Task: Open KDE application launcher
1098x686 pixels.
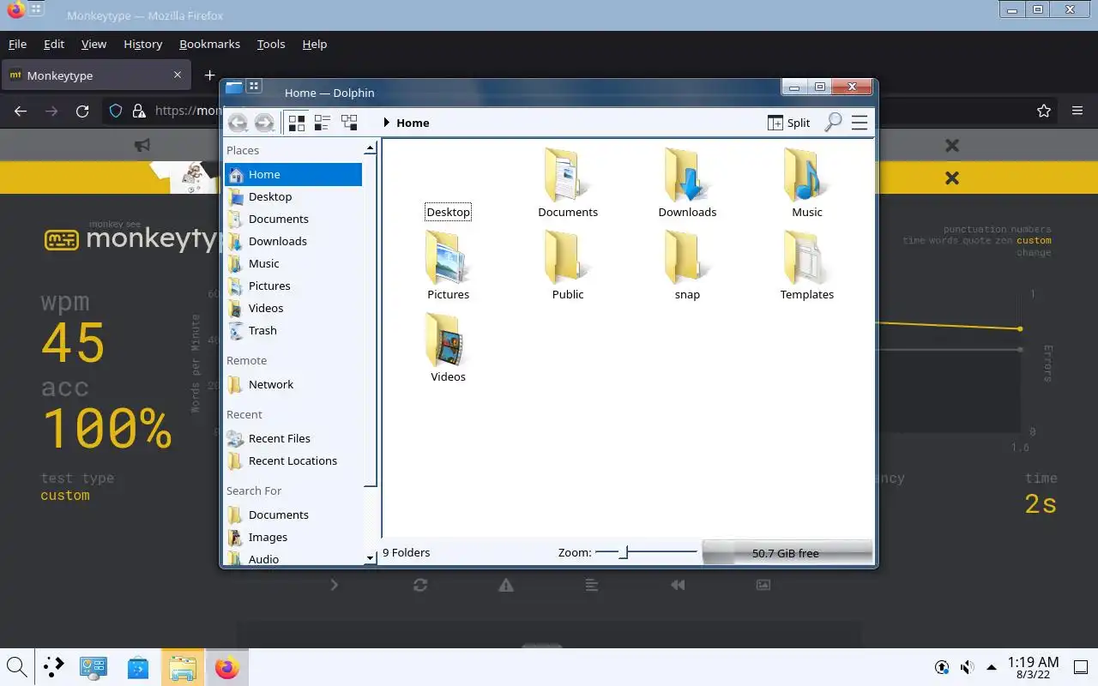Action: coord(54,667)
